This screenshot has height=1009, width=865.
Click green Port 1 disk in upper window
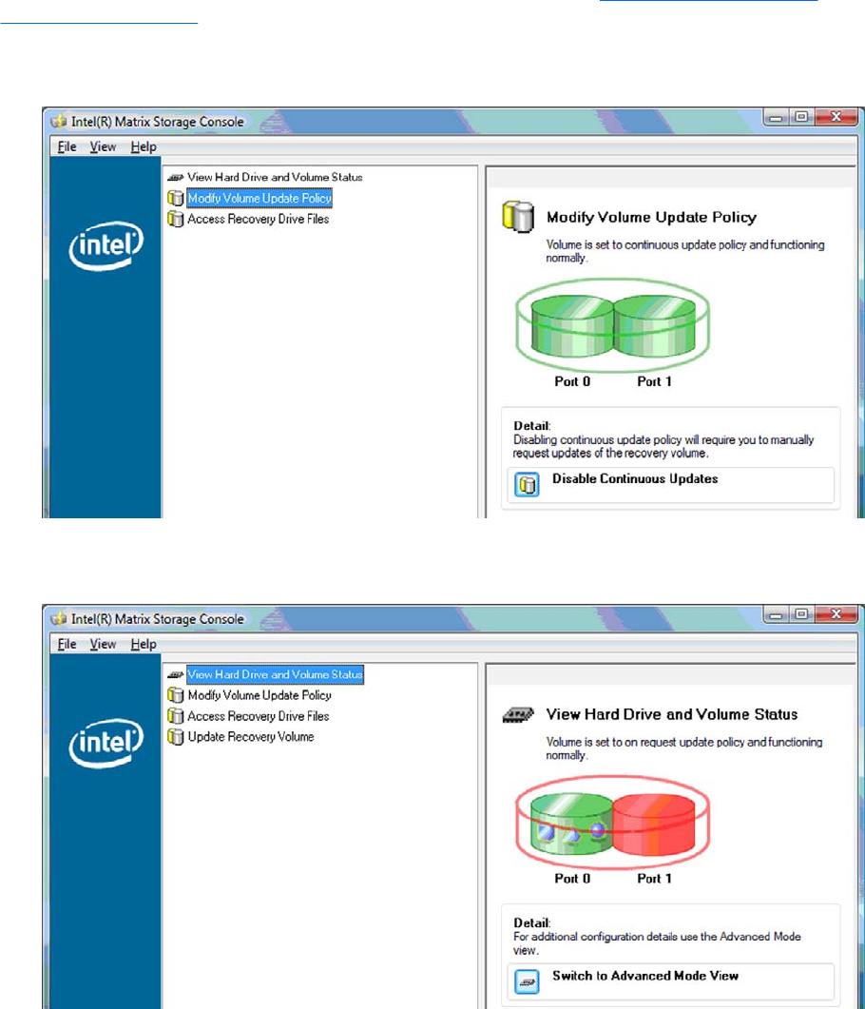pyautogui.click(x=655, y=325)
